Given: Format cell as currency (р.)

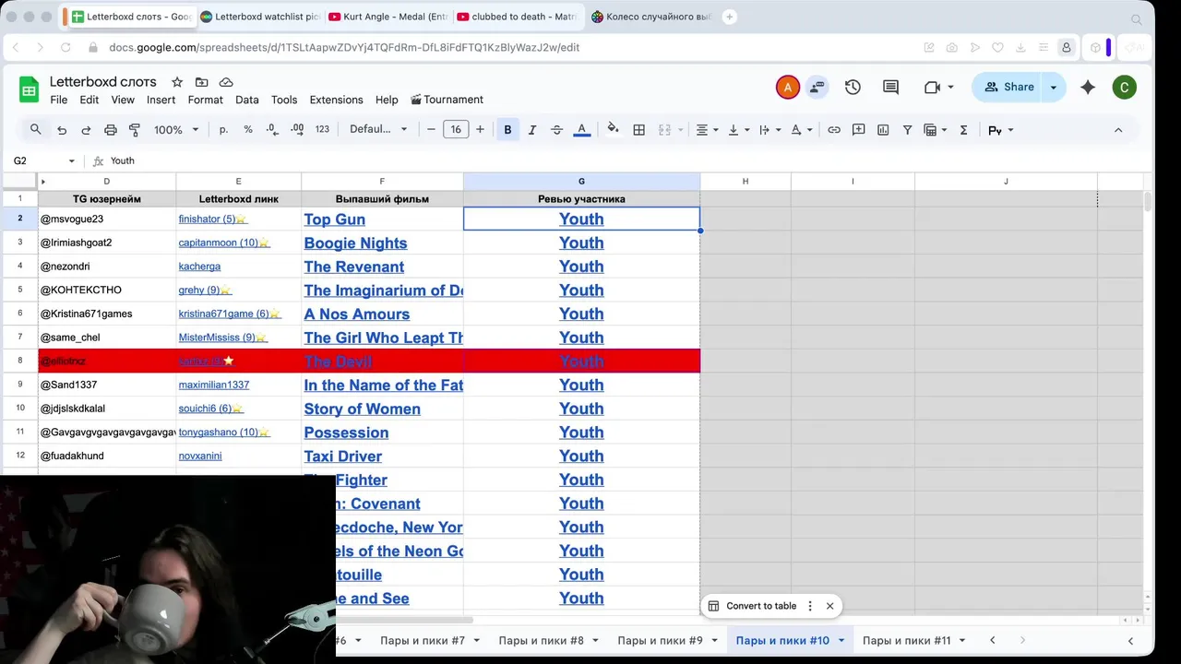Looking at the screenshot, I should [x=223, y=130].
